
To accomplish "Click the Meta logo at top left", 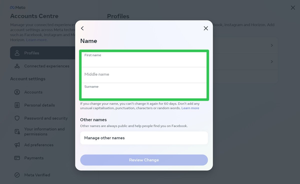I will 17,7.
